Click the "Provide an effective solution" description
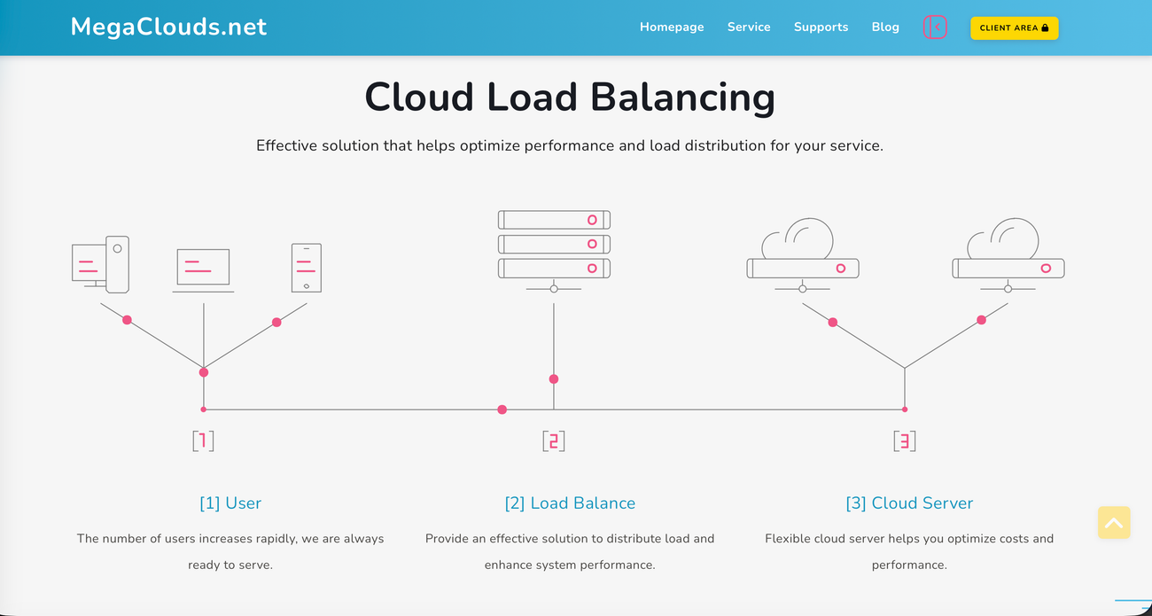Viewport: 1152px width, 616px height. [x=570, y=551]
